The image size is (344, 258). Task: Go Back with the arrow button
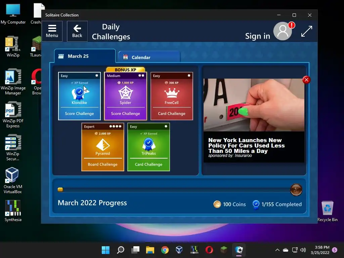click(x=77, y=31)
